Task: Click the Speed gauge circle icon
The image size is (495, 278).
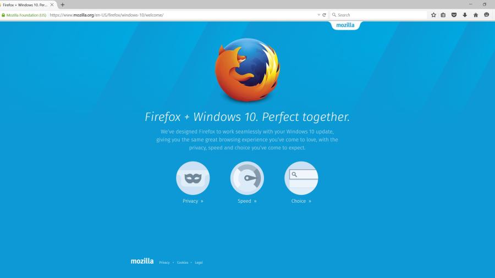Action: (247, 178)
